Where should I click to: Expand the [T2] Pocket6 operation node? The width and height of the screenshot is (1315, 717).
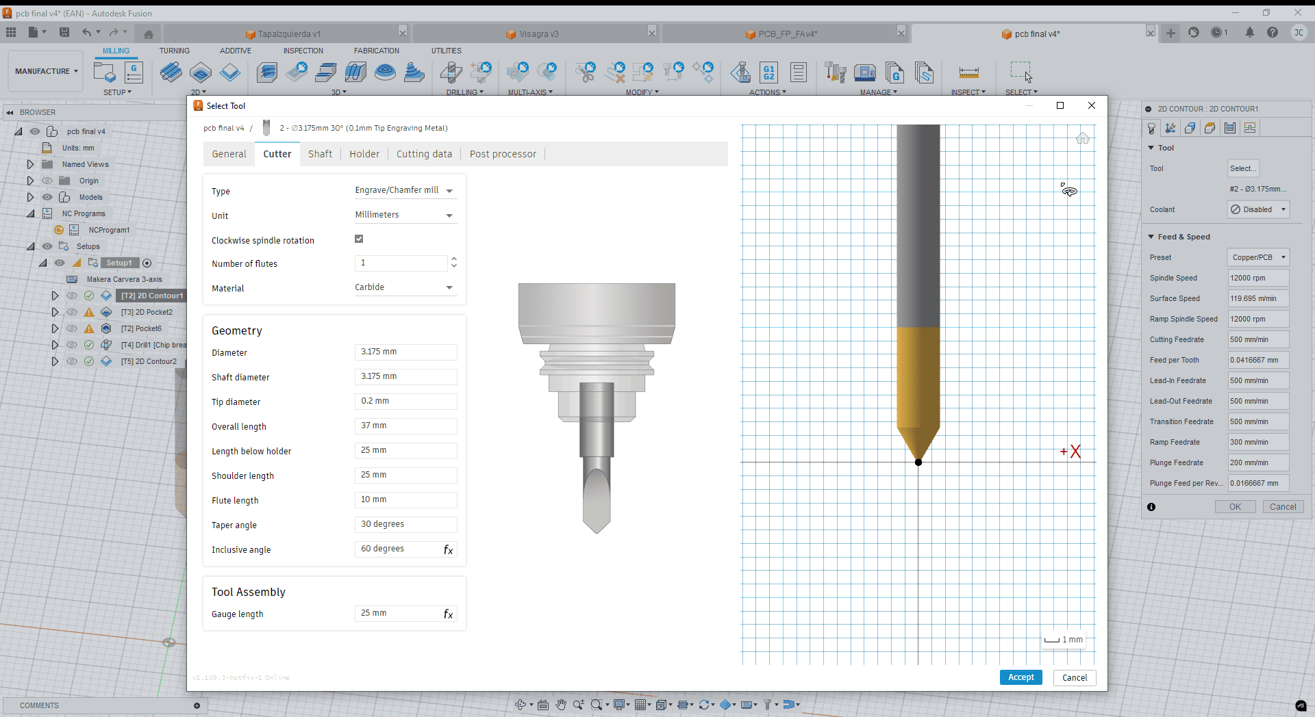pyautogui.click(x=55, y=328)
